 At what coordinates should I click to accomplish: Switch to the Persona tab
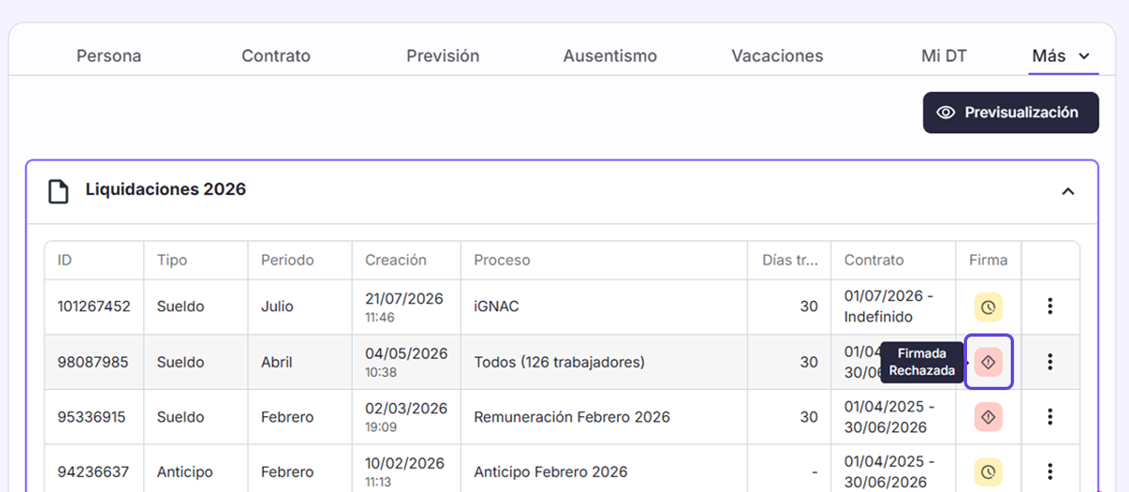click(109, 56)
